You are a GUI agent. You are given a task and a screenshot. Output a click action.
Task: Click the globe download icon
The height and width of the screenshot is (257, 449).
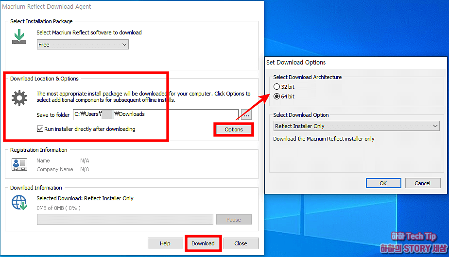[19, 202]
